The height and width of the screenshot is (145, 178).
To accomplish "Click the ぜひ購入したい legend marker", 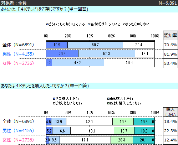I will point(54,99).
